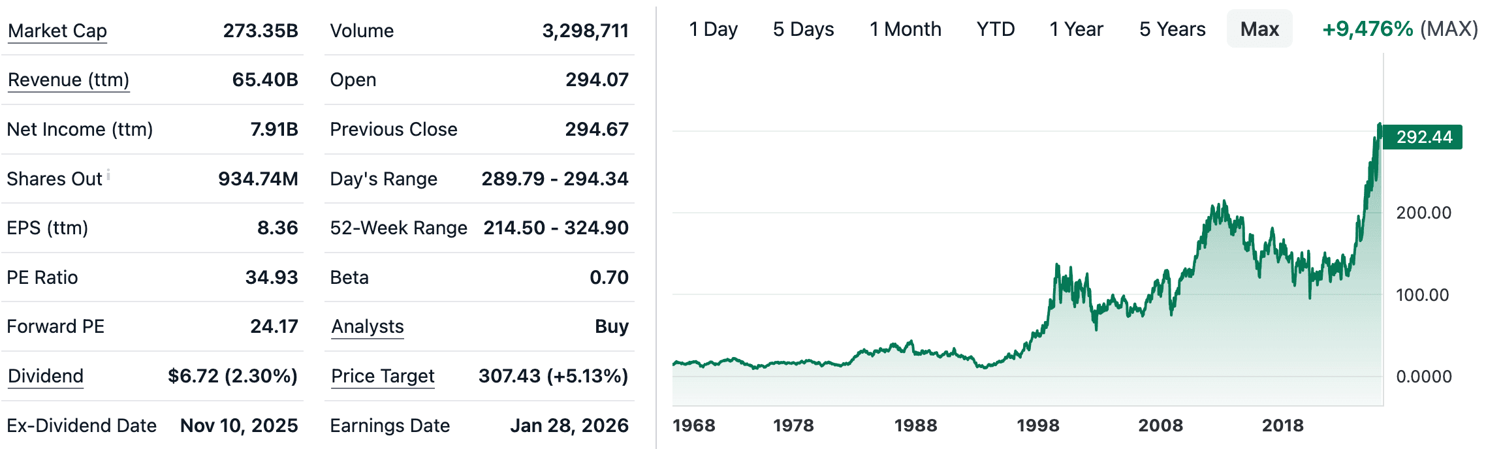The image size is (1486, 449).
Task: Switch the chart to 1 Day view
Action: [x=714, y=29]
